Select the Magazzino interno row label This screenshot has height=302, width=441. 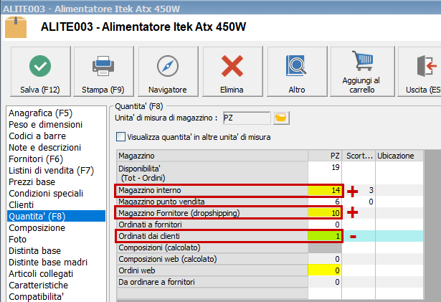tap(212, 190)
